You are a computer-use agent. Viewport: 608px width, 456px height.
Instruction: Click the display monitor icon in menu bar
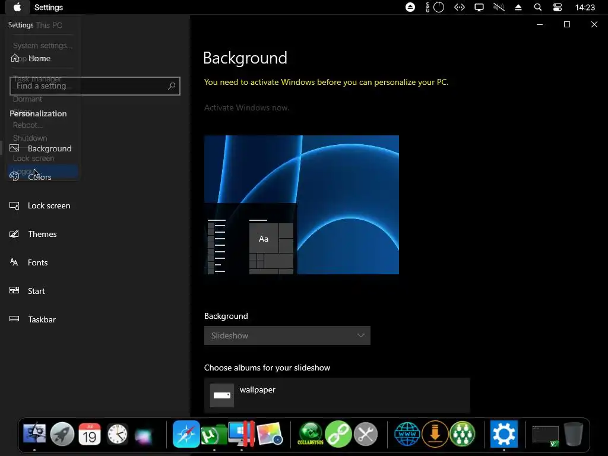coord(479,7)
